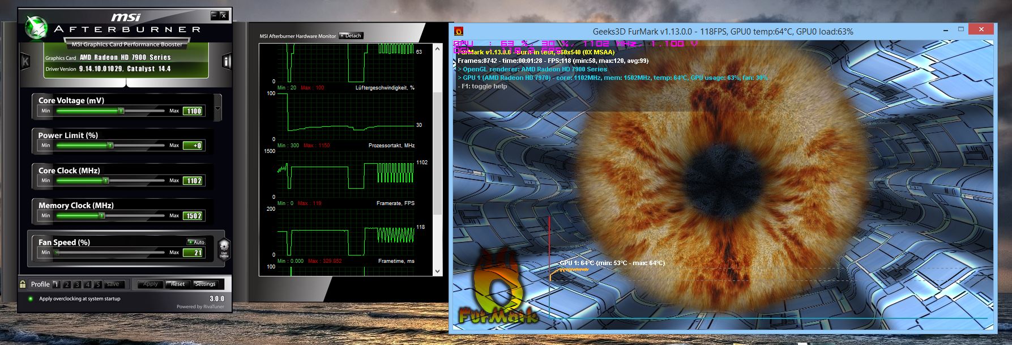Screen dimensions: 1012x345
Task: Click Apply in Afterburner
Action: click(150, 284)
